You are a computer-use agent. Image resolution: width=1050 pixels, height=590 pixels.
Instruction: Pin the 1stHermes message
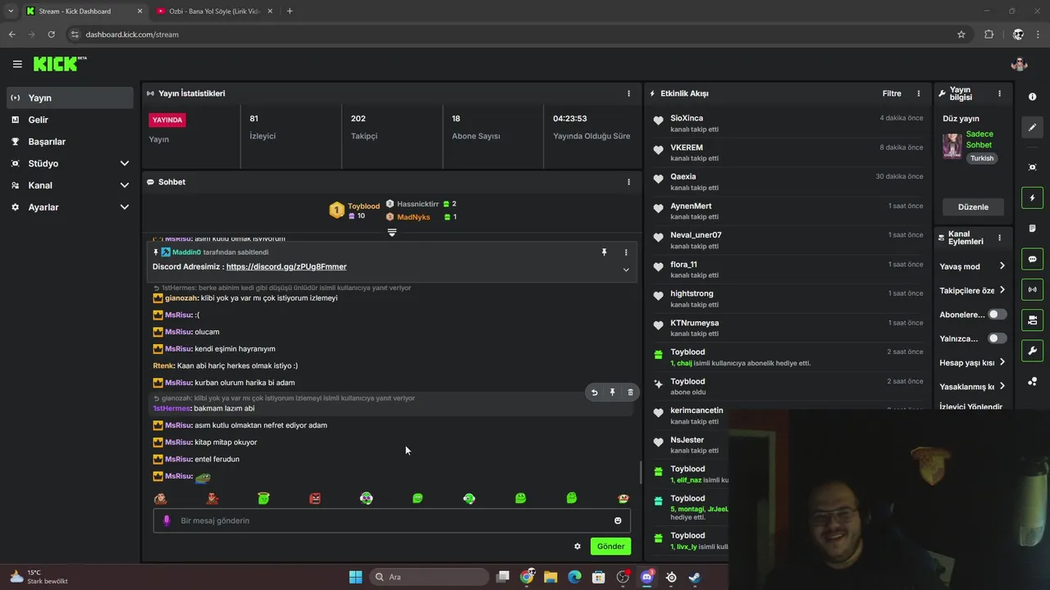612,393
